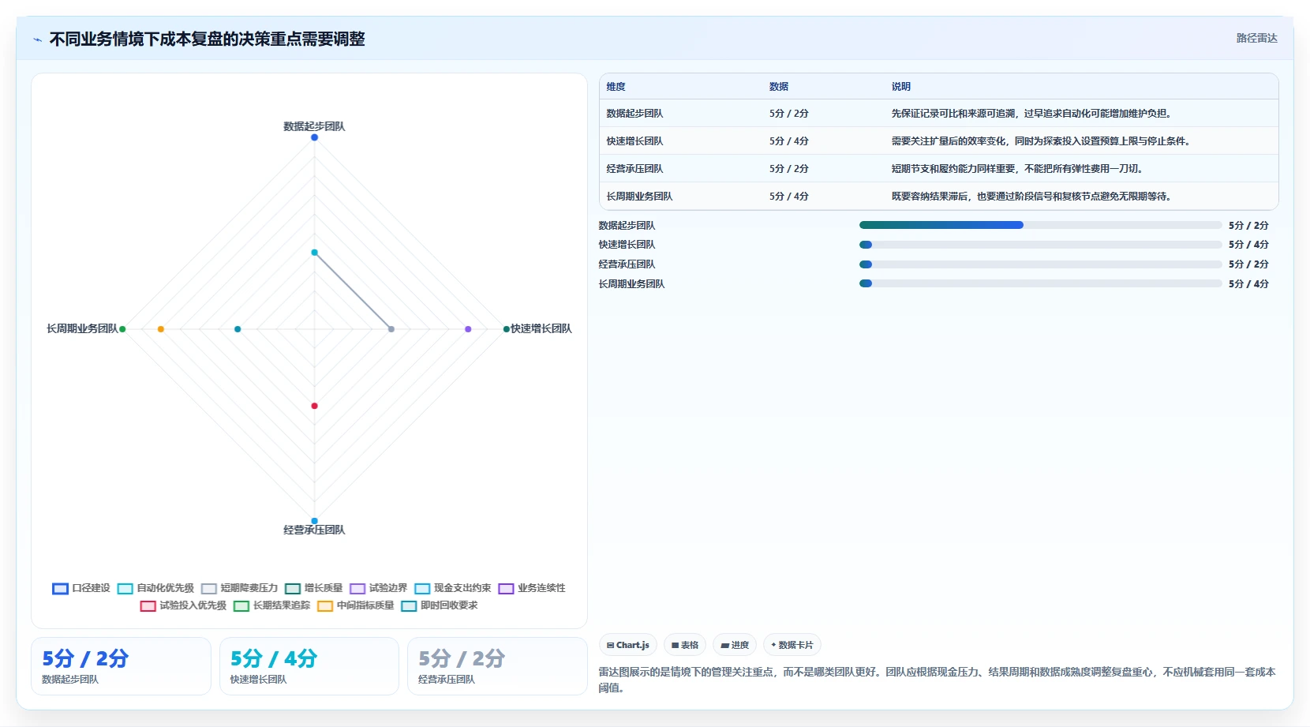Click the blue data point at 数据起步团队 axis tip
The image size is (1310, 727).
click(x=314, y=137)
